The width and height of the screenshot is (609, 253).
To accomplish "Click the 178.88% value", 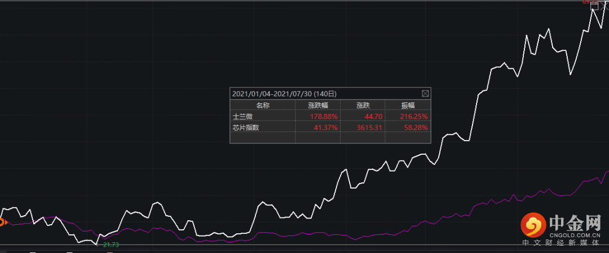I will [324, 116].
